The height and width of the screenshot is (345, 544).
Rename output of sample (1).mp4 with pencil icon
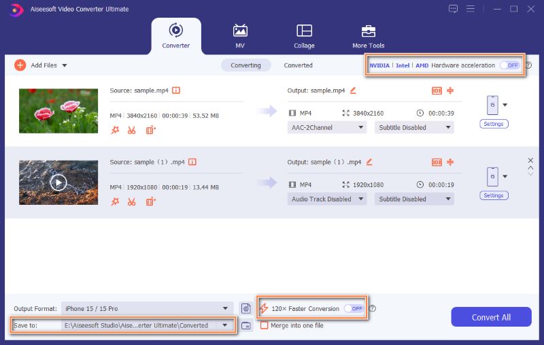[369, 162]
